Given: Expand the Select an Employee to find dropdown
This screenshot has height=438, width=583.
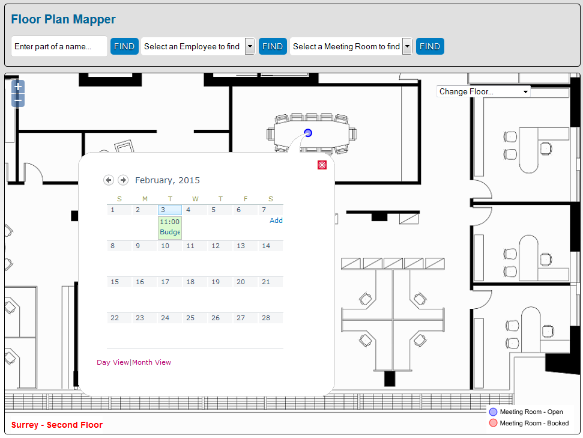Looking at the screenshot, I should [x=250, y=46].
